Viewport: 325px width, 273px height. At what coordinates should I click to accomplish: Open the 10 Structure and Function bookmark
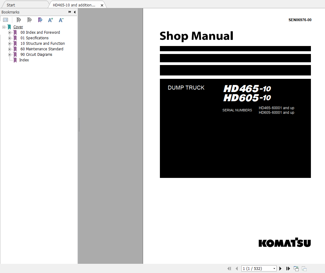pyautogui.click(x=43, y=43)
